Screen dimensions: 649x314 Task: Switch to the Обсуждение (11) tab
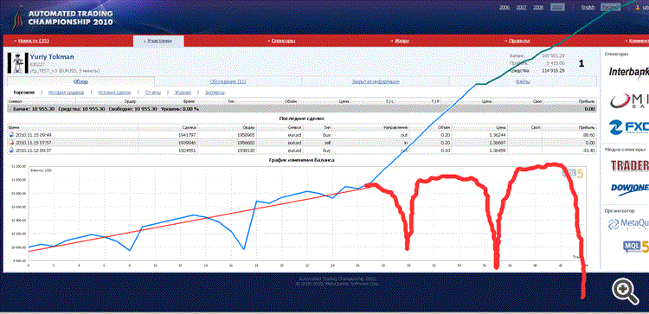coord(228,82)
